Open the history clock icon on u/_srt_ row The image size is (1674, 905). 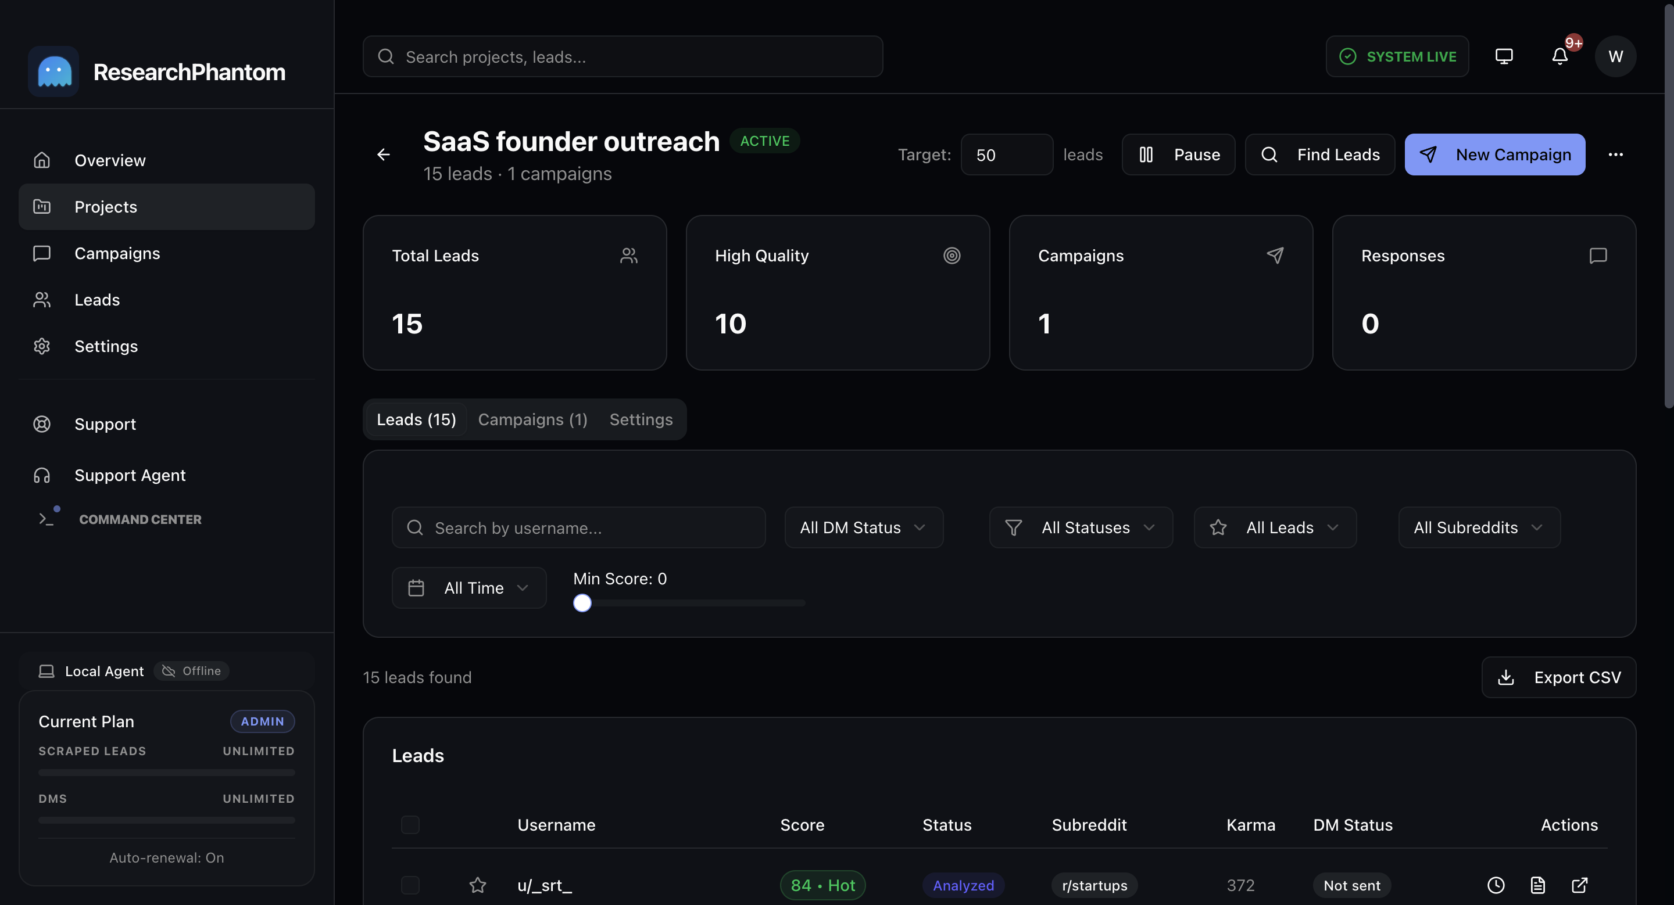point(1496,885)
